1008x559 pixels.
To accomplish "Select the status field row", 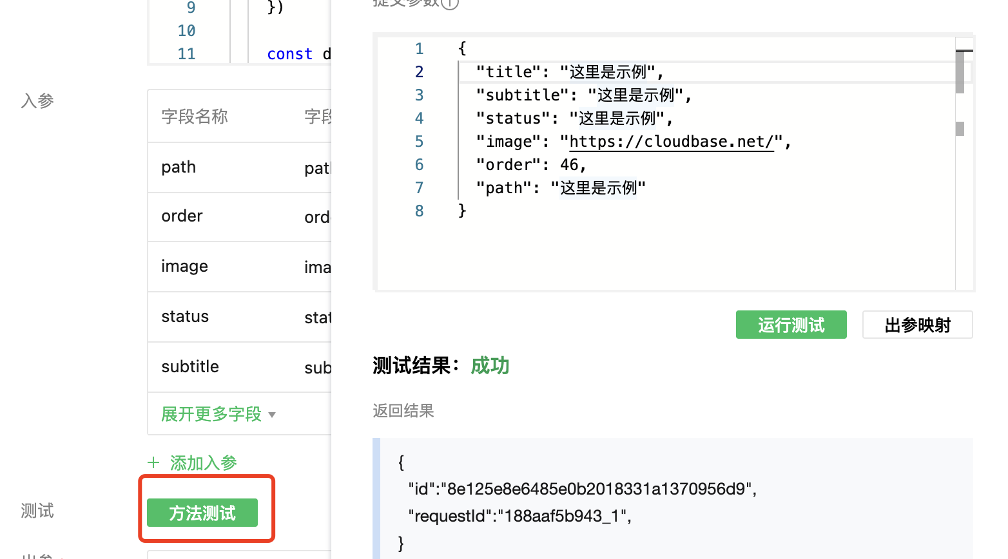I will click(x=239, y=317).
